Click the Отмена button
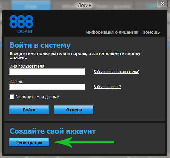Screen dimensions: 170x158 tap(74, 110)
